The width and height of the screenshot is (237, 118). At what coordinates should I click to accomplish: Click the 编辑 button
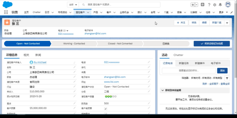pos(204,23)
